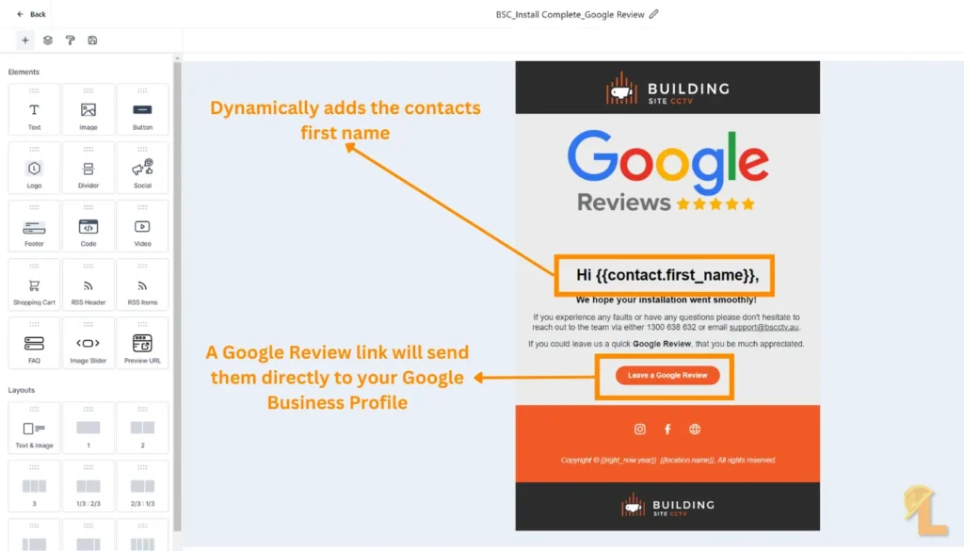Click the support@bscctv.au email link

763,327
